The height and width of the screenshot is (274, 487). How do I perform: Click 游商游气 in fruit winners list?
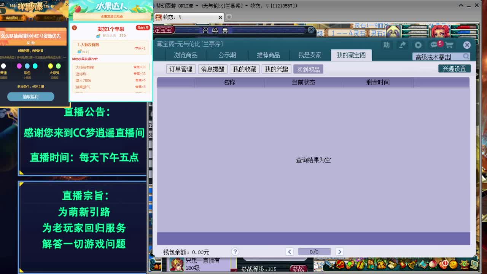pos(83,87)
